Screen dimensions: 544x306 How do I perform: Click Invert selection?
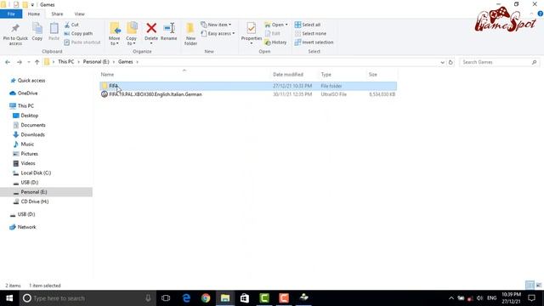tap(314, 42)
